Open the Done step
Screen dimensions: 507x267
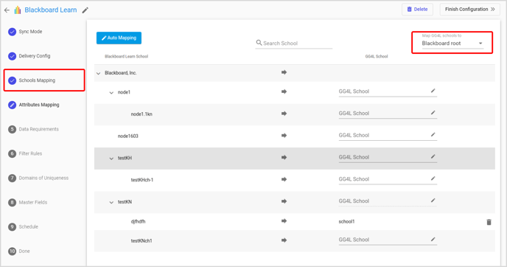(19, 251)
